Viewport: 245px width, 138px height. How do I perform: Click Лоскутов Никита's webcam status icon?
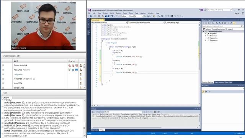tap(73, 70)
